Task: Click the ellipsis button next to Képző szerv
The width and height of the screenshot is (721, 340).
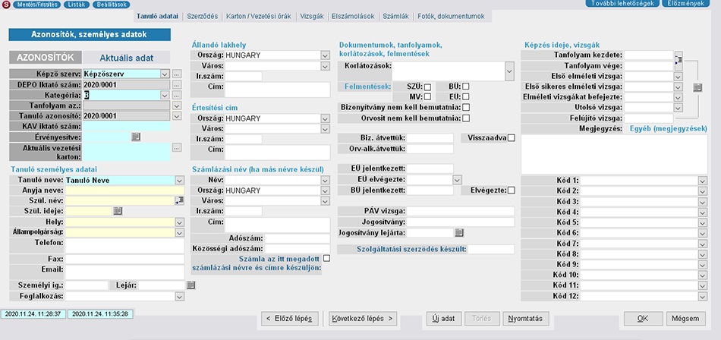Action: pyautogui.click(x=177, y=74)
